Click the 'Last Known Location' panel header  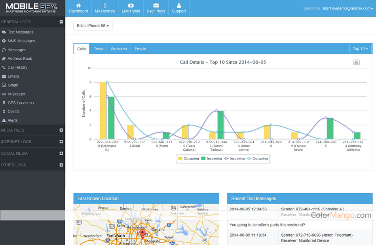146,198
